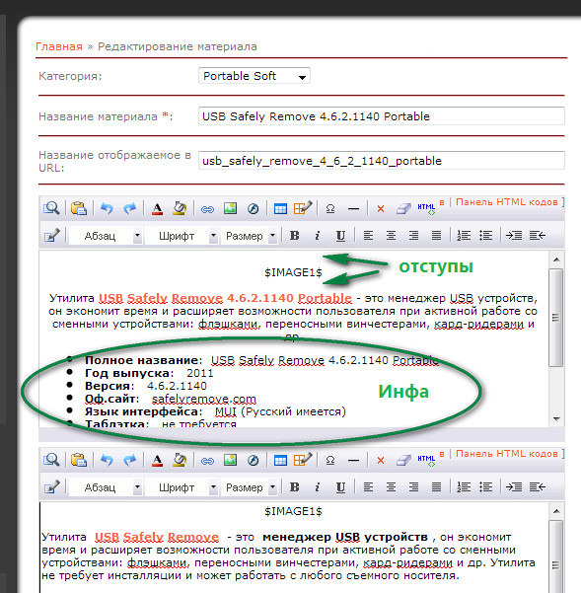
Task: Click the USB Safely Remove red link in lower editor
Action: coord(157,537)
